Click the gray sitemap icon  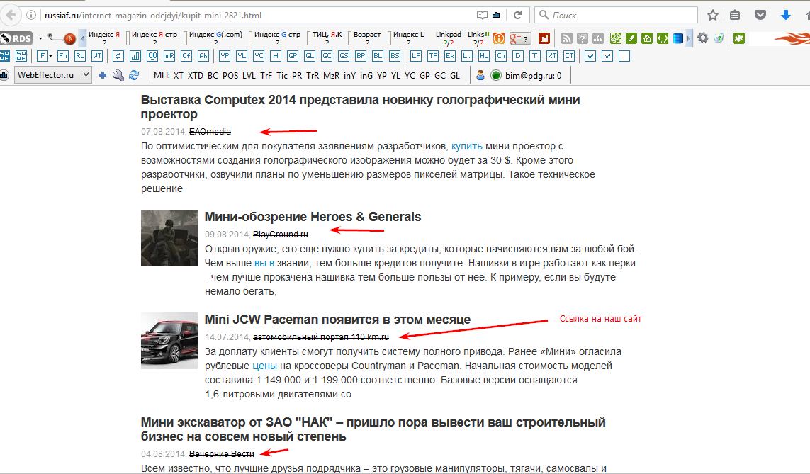[x=598, y=38]
